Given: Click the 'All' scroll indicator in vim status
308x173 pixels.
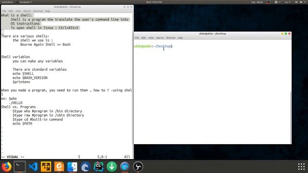Looking at the screenshot, I should tap(127, 157).
